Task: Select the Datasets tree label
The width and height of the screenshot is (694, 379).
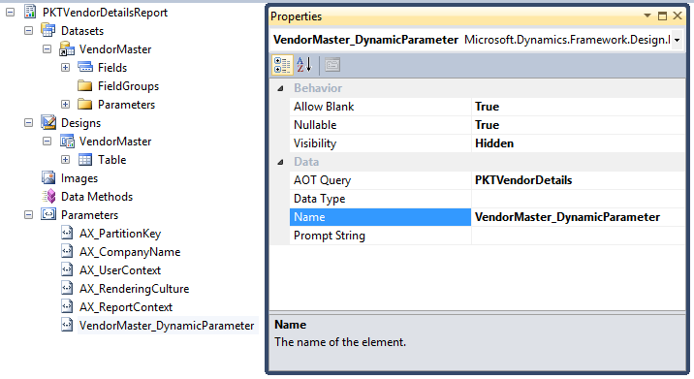Action: (82, 31)
